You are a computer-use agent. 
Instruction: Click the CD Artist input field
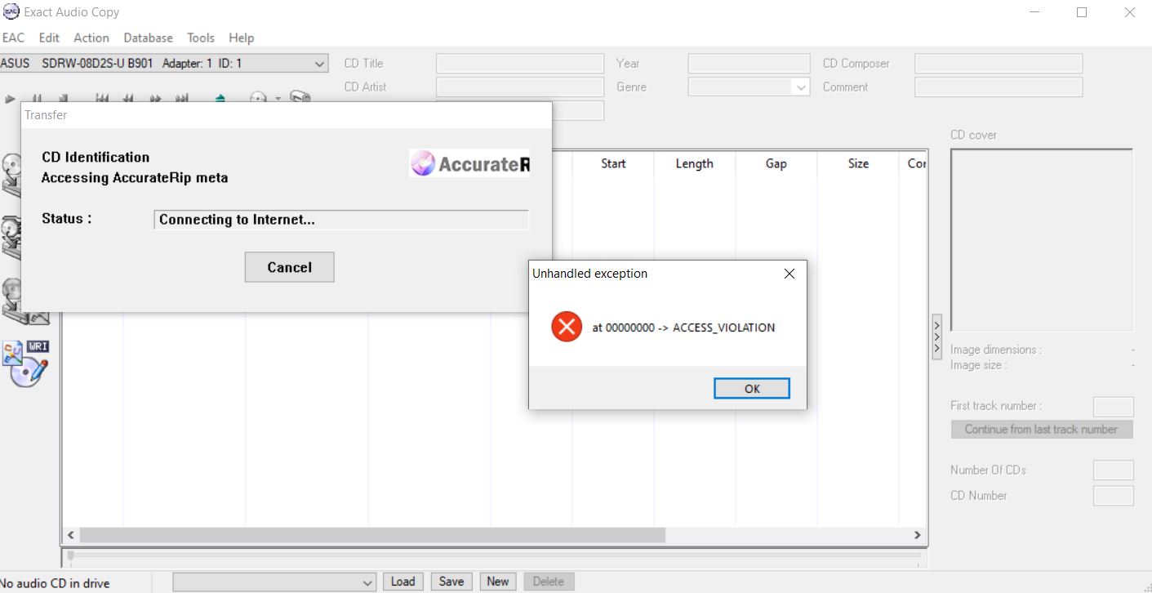(520, 87)
